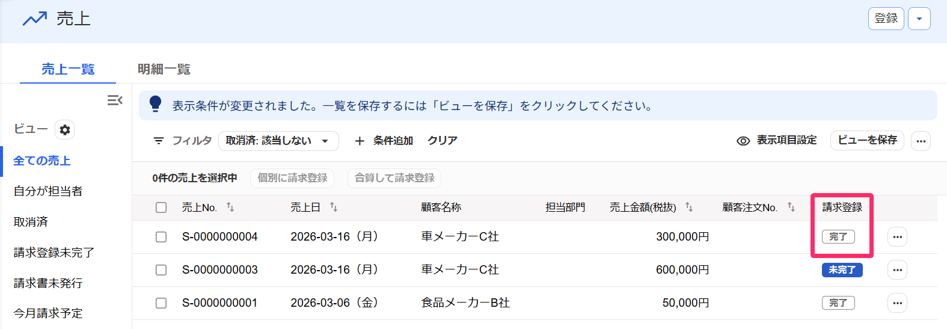The width and height of the screenshot is (947, 329).
Task: Select the 自分が担当者 view
Action: click(48, 191)
